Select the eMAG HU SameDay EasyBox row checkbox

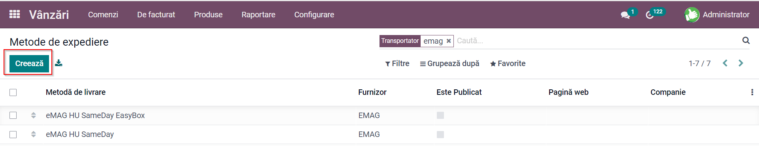13,115
